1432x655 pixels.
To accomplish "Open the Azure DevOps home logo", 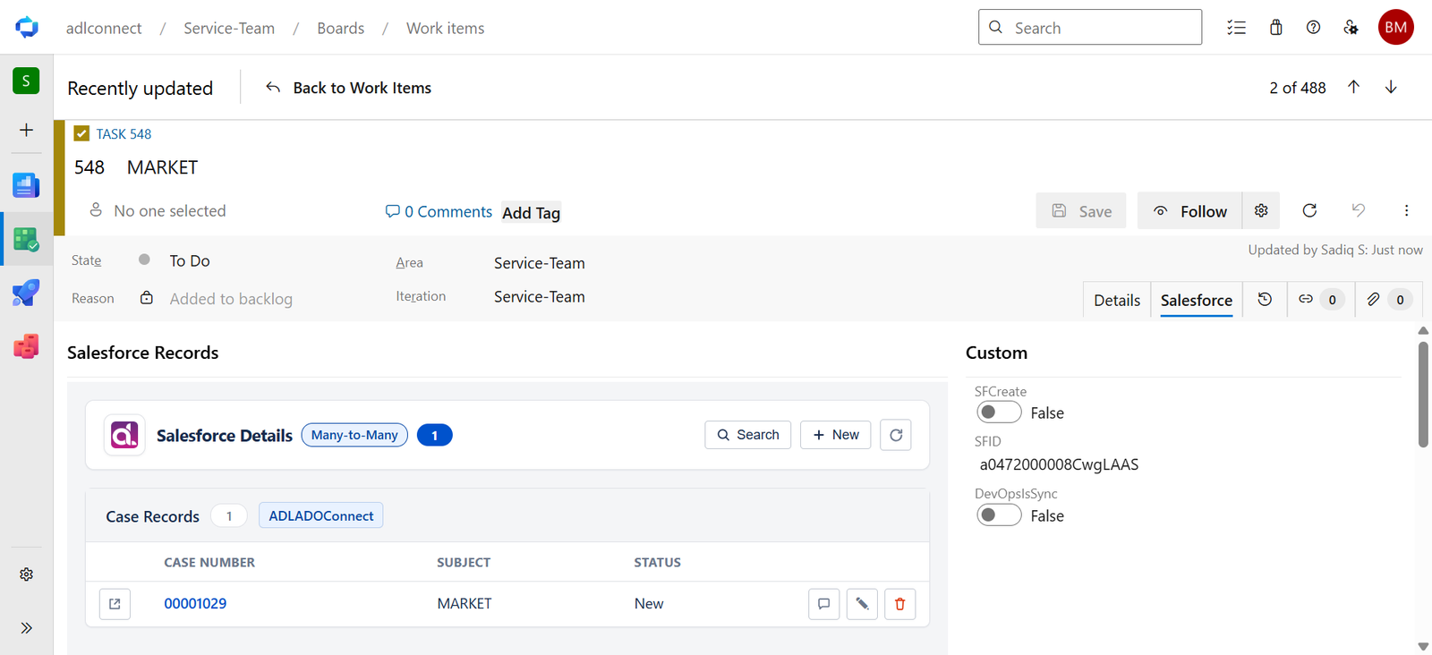I will coord(27,27).
